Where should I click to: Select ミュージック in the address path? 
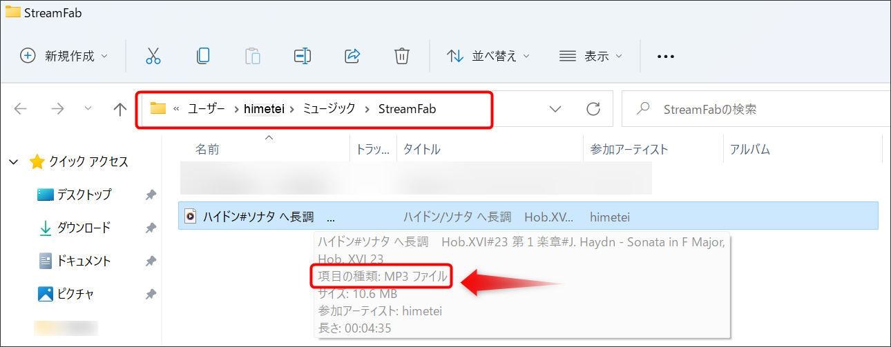tap(329, 109)
